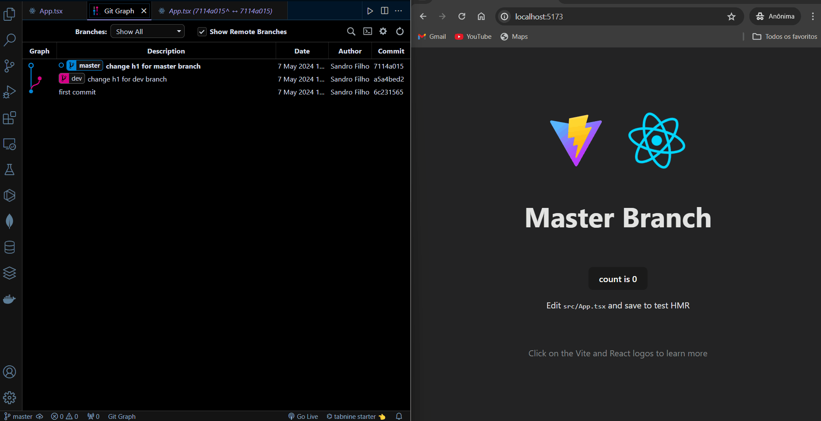Open the Docker sidebar icon
Image resolution: width=821 pixels, height=421 pixels.
(9, 299)
